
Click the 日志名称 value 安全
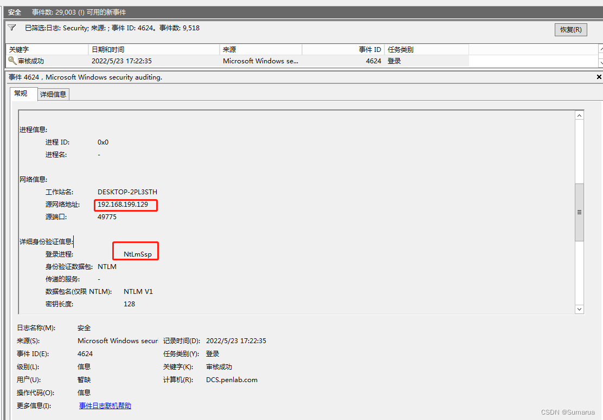[84, 328]
